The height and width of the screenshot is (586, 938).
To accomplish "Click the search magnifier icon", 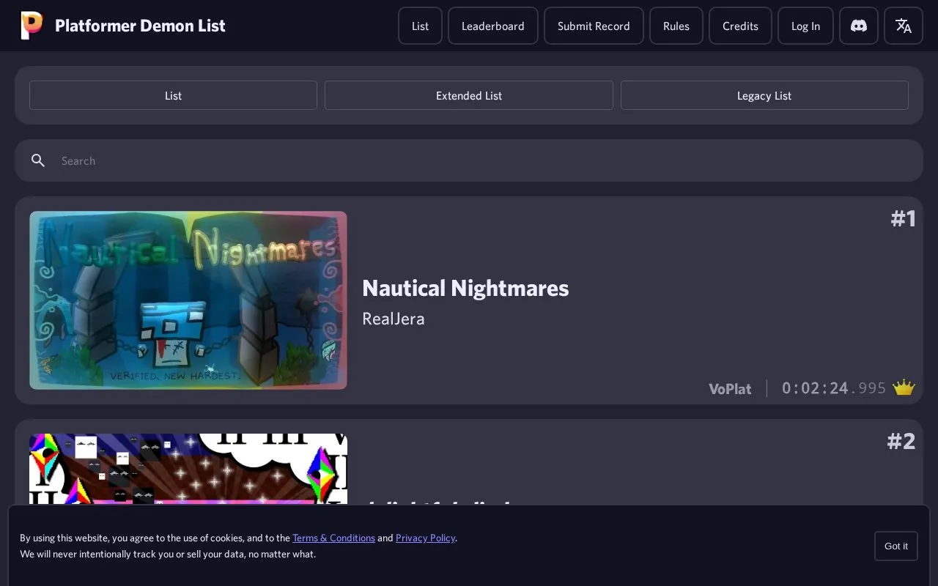I will pyautogui.click(x=38, y=160).
